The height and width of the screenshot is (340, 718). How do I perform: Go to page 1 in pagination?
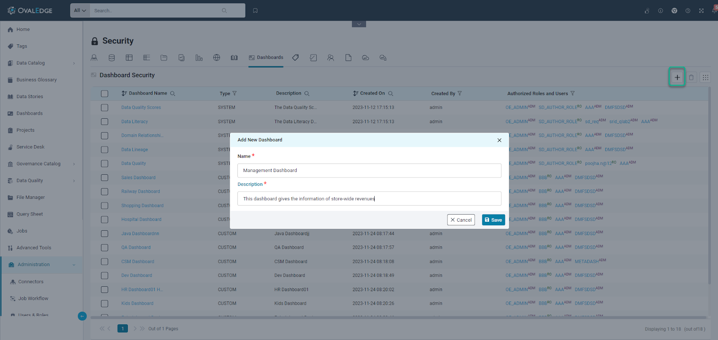pos(123,329)
